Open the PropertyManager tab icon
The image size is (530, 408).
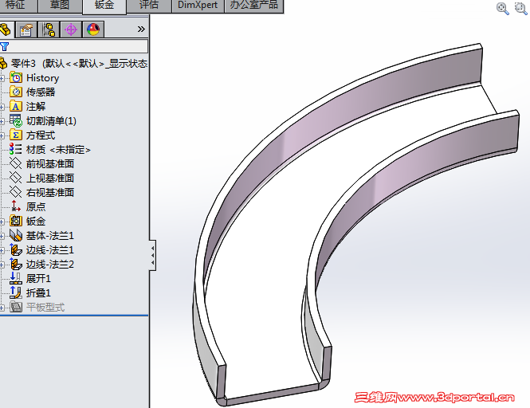[26, 29]
